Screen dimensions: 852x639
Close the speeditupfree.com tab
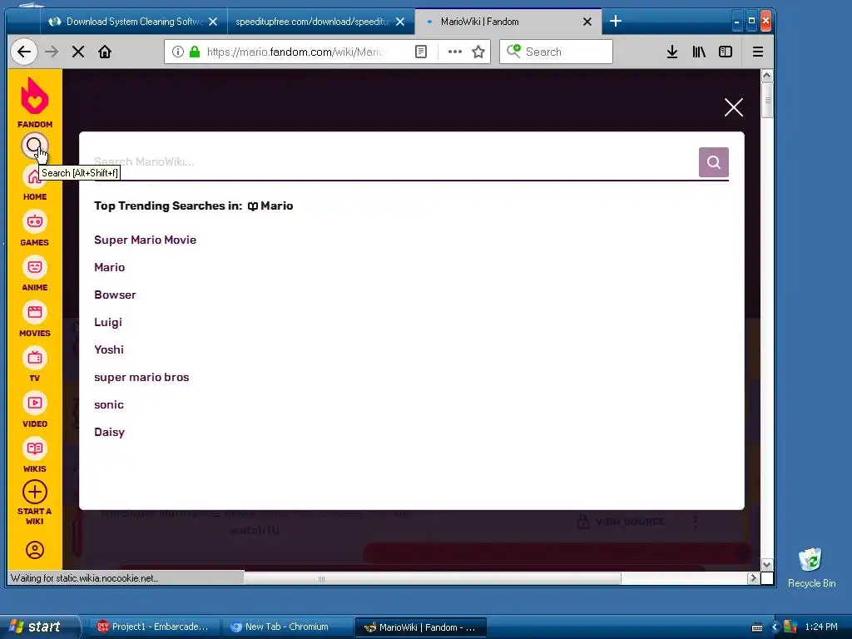400,22
